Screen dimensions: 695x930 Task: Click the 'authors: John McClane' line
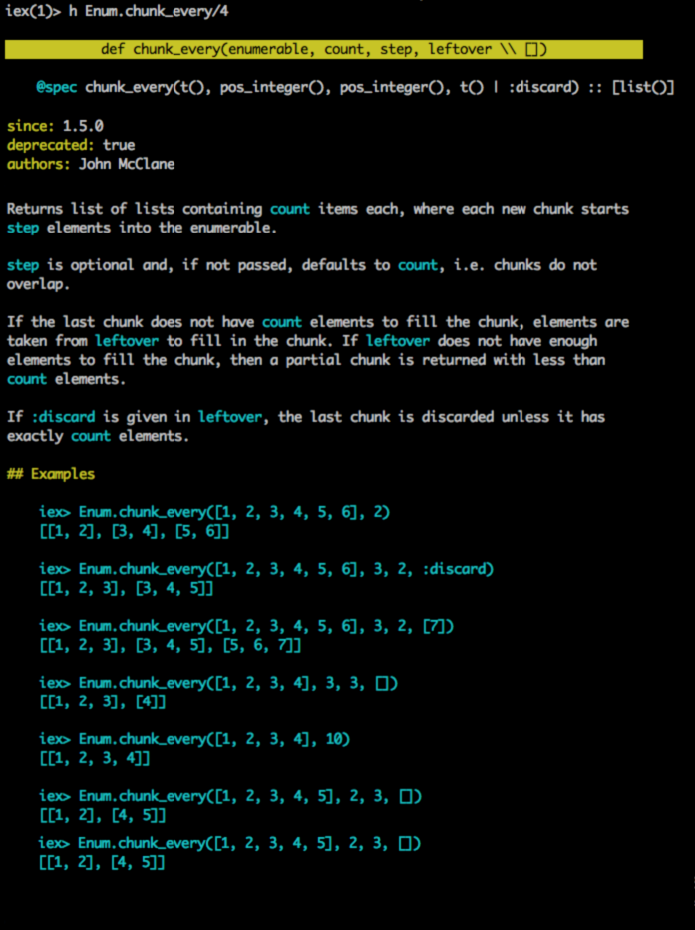coord(91,164)
